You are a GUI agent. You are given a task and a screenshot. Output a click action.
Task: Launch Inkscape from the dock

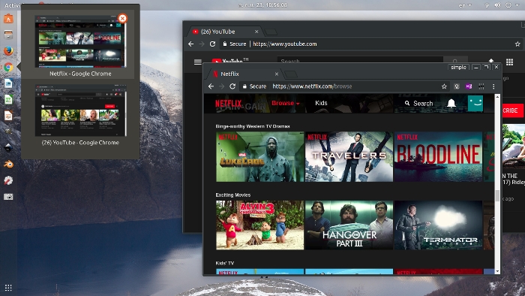(8, 147)
